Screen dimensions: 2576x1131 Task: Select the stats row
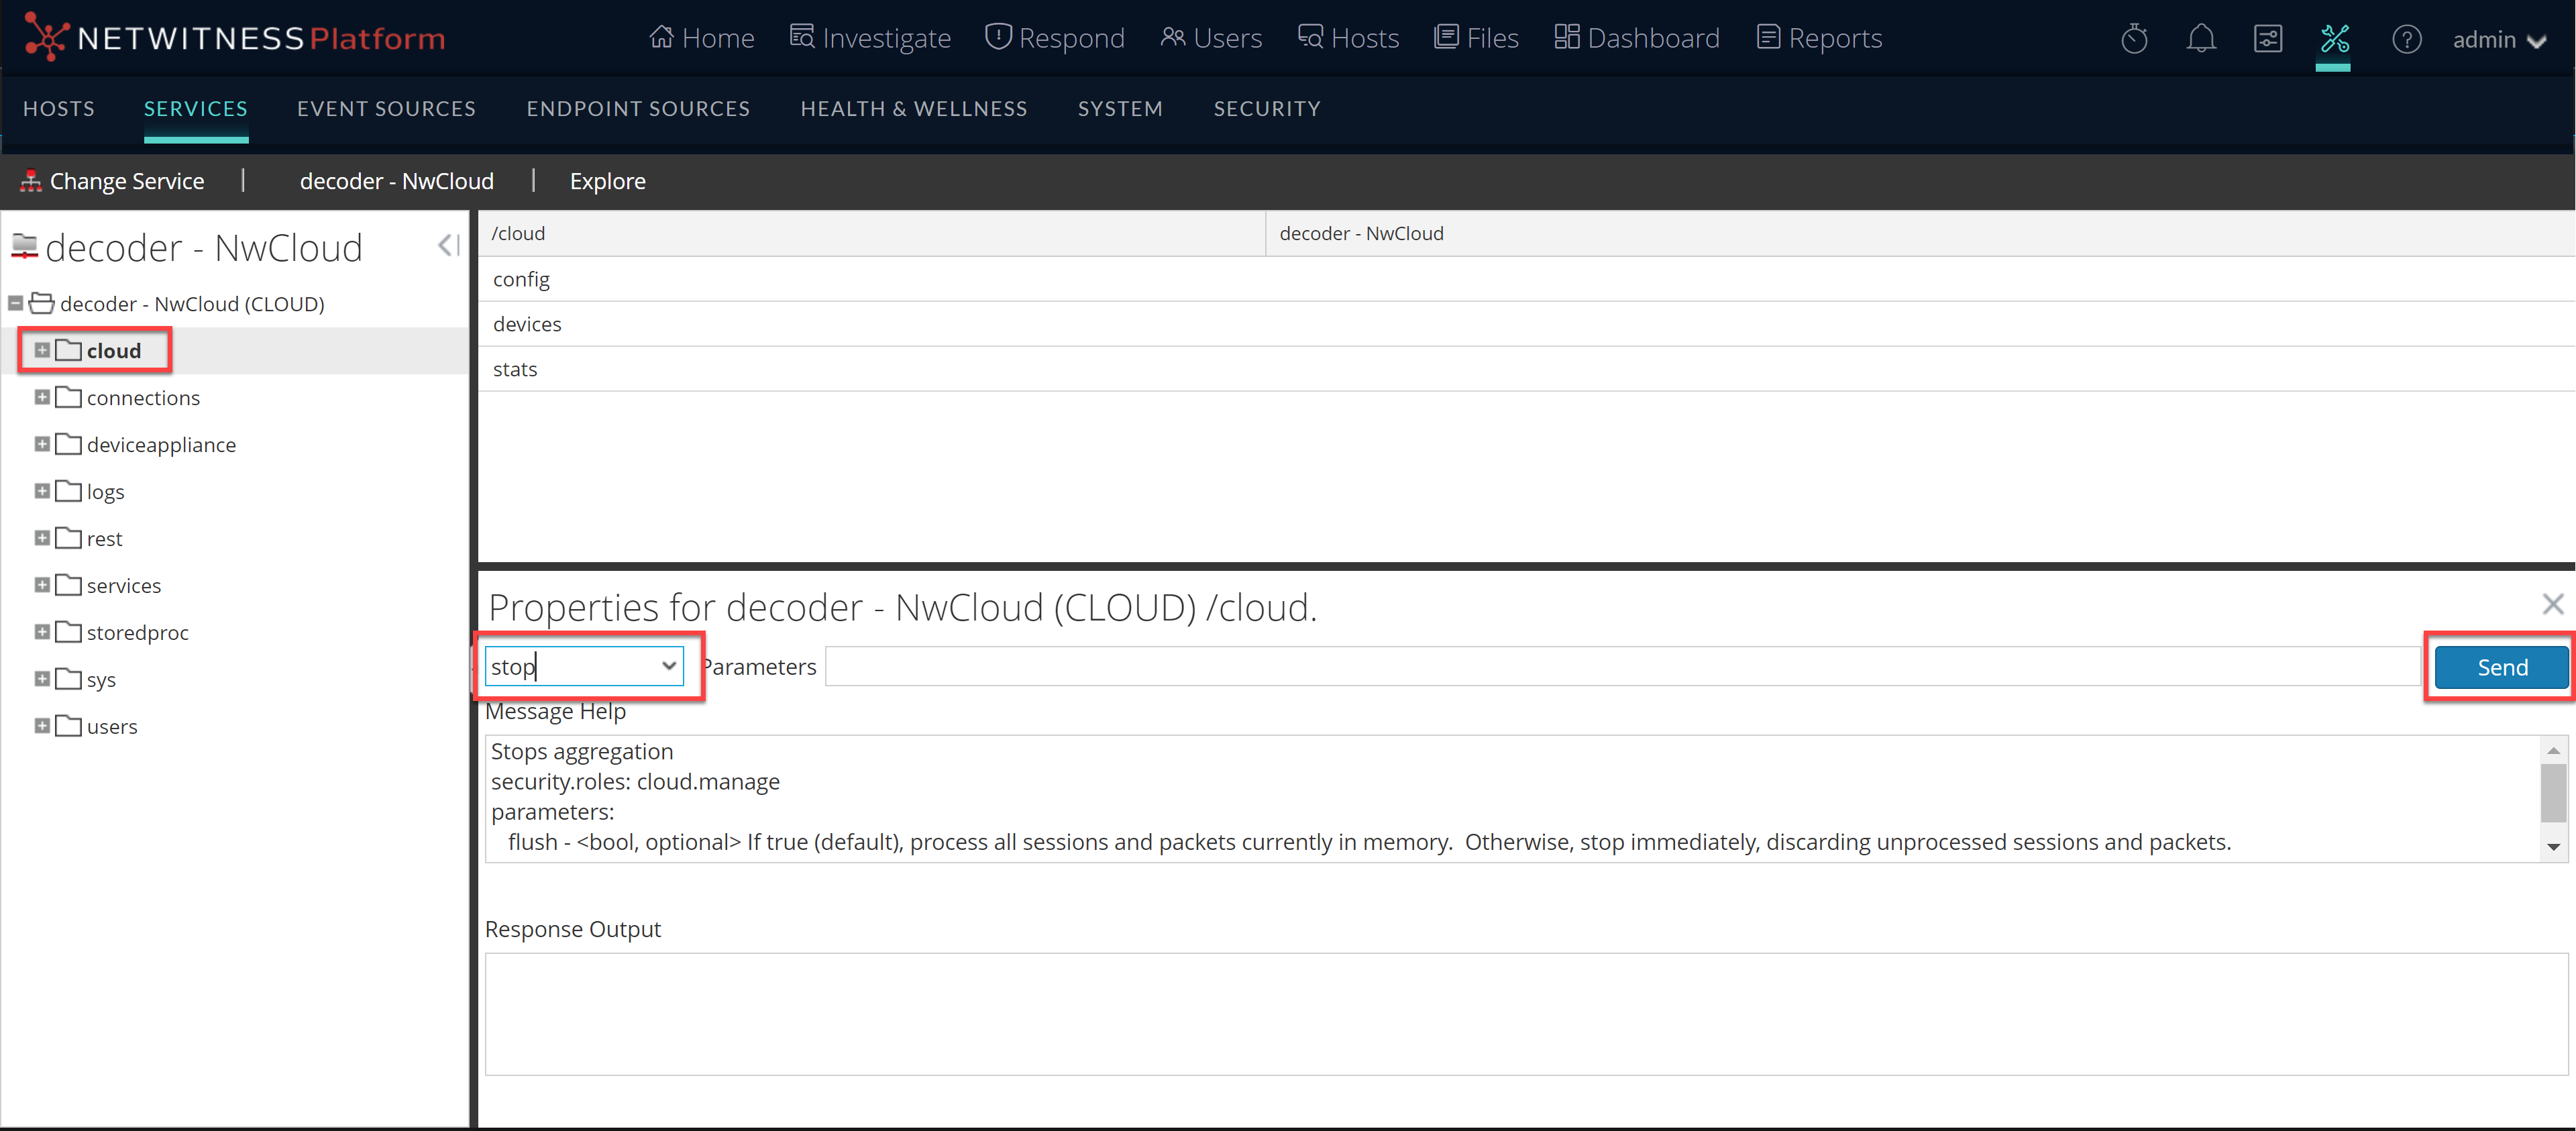pos(1526,369)
